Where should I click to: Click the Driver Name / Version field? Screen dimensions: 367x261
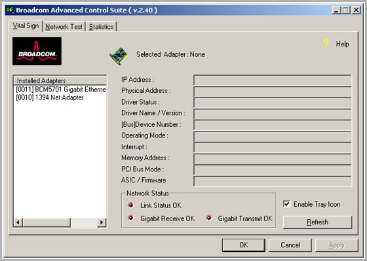tap(273, 114)
